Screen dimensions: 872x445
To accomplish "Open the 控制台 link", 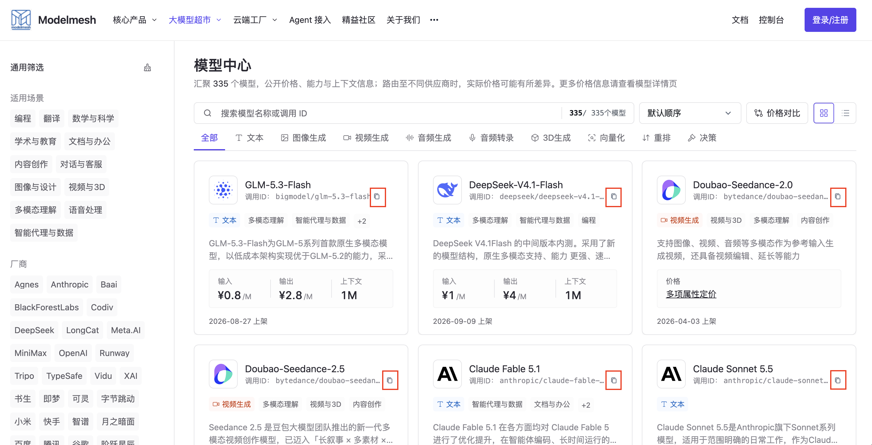I will 771,20.
